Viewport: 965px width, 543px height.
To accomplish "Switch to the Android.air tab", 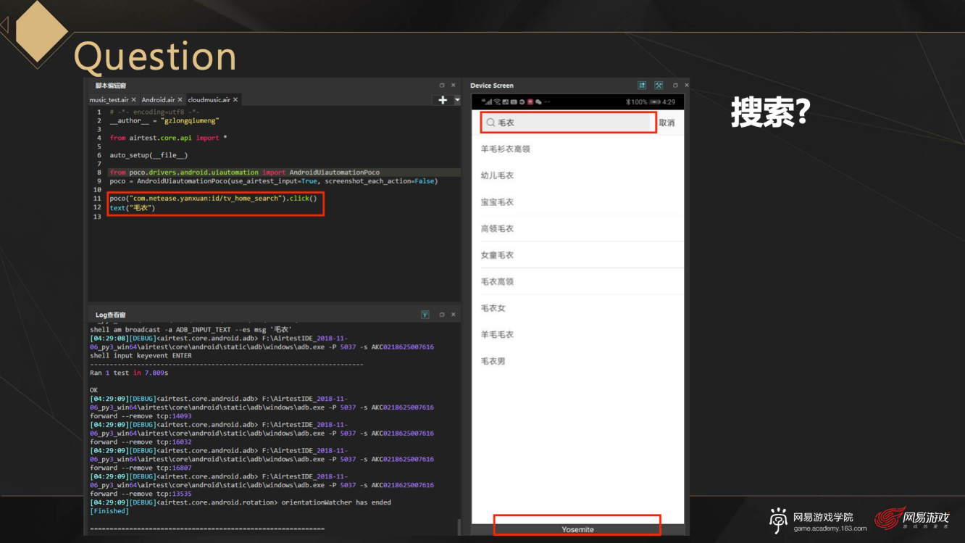I will pos(157,100).
